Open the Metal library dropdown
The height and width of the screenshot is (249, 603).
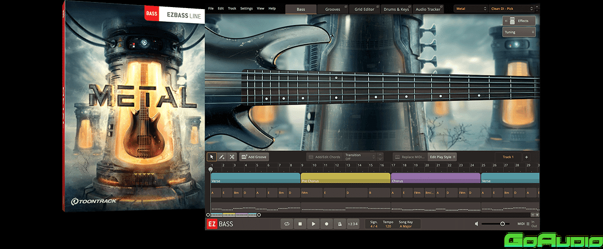click(470, 9)
